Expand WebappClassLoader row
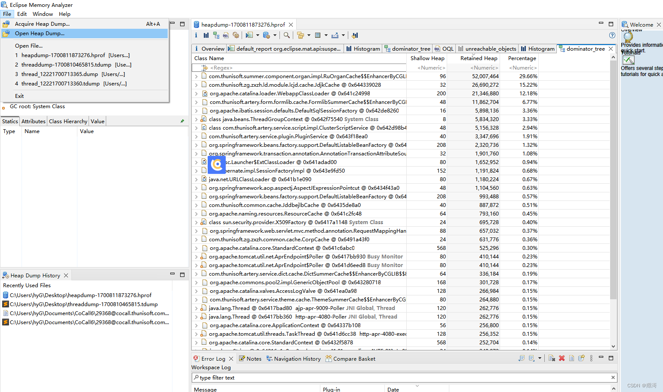 pyautogui.click(x=196, y=93)
